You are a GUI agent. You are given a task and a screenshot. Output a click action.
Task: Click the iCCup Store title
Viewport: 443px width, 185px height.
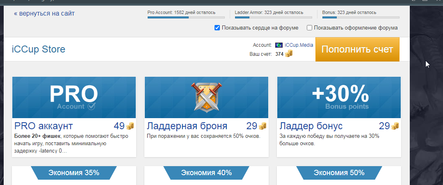click(x=39, y=49)
